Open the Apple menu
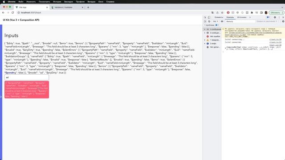The height and width of the screenshot is (160, 285). point(4,2)
